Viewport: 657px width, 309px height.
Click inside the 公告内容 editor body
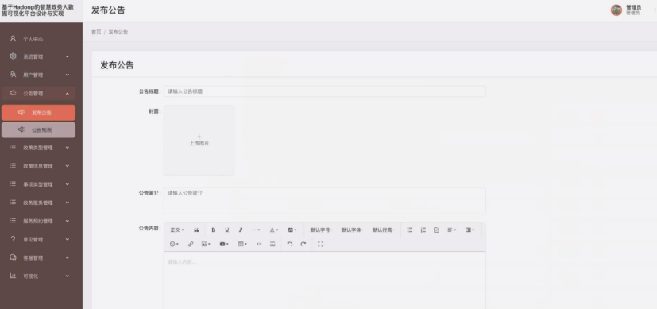[325, 280]
